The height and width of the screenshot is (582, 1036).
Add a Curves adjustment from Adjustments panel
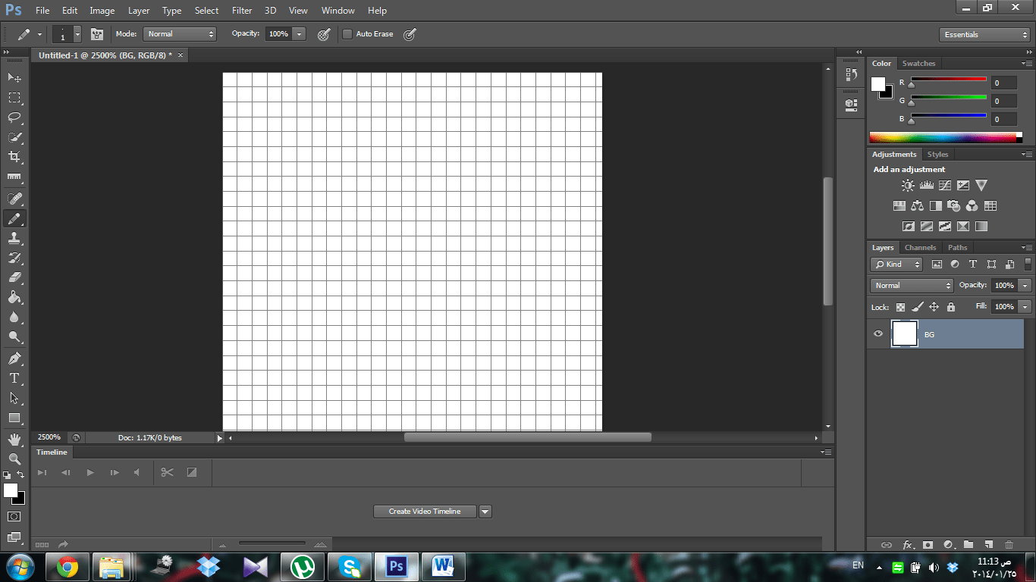[945, 184]
